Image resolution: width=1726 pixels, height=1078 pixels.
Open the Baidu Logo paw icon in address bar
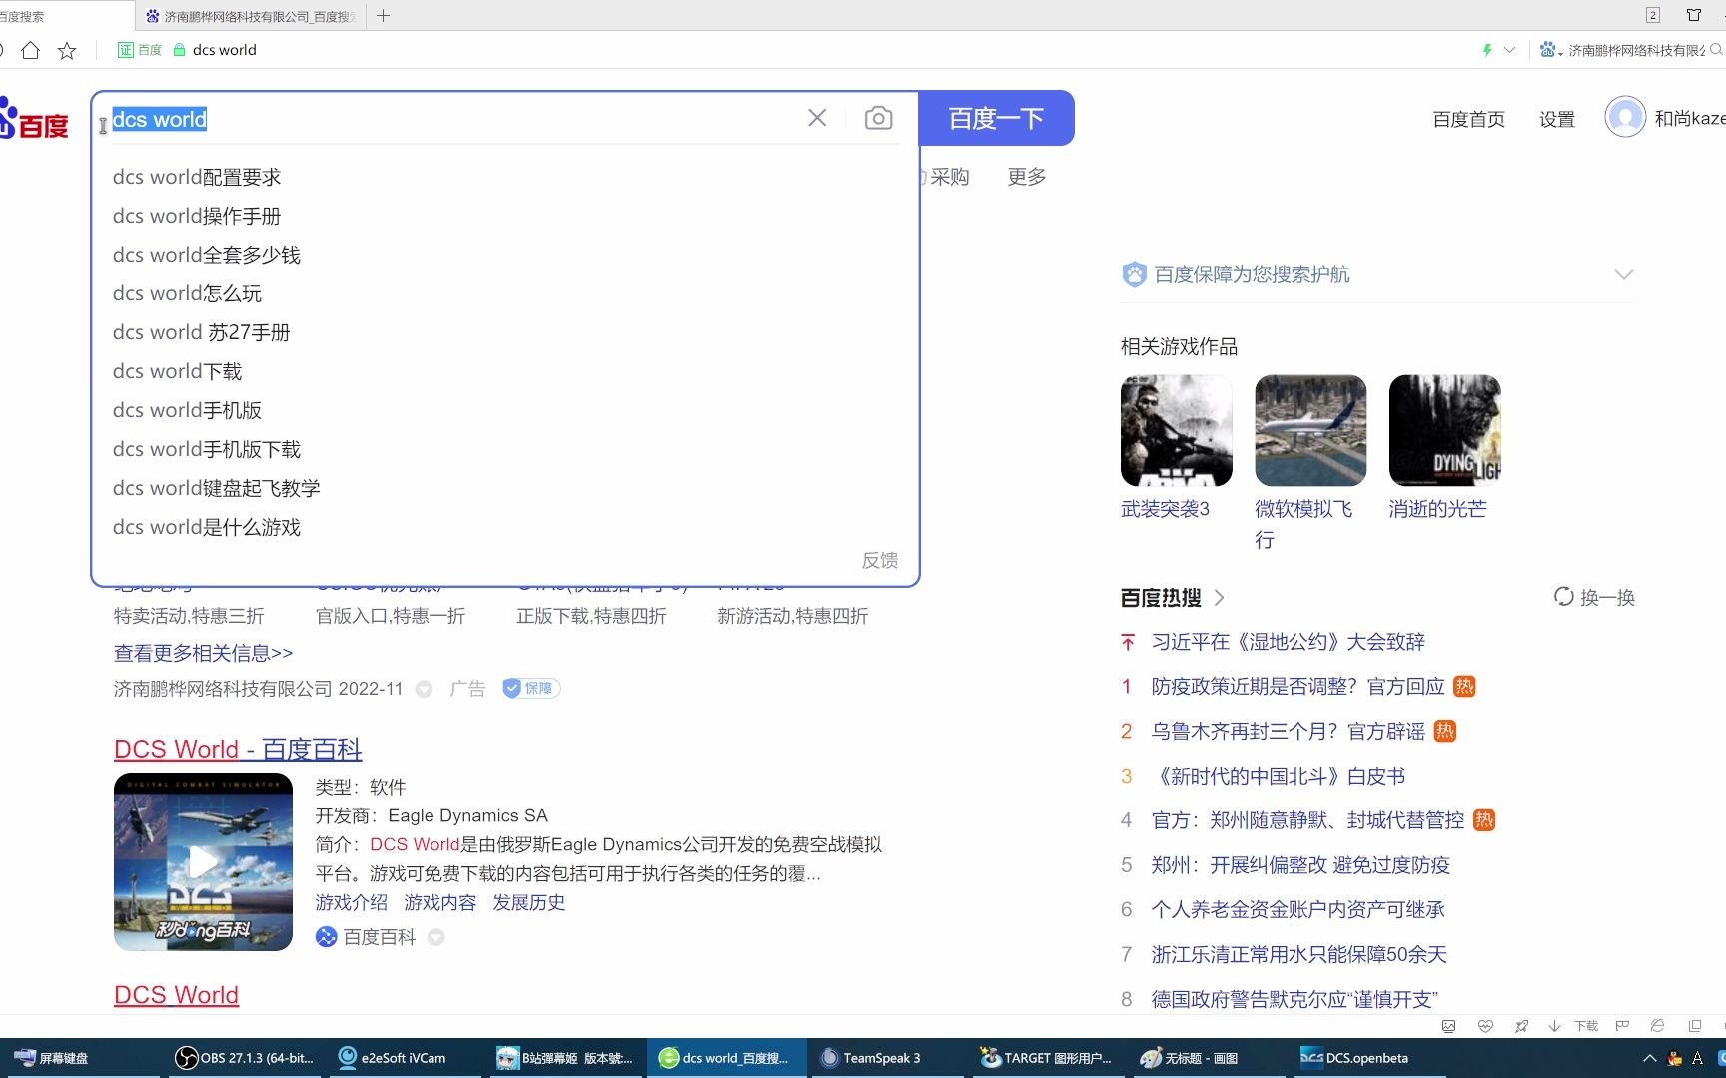(1549, 49)
